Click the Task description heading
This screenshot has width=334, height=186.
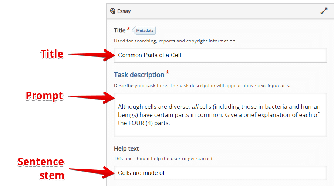139,75
